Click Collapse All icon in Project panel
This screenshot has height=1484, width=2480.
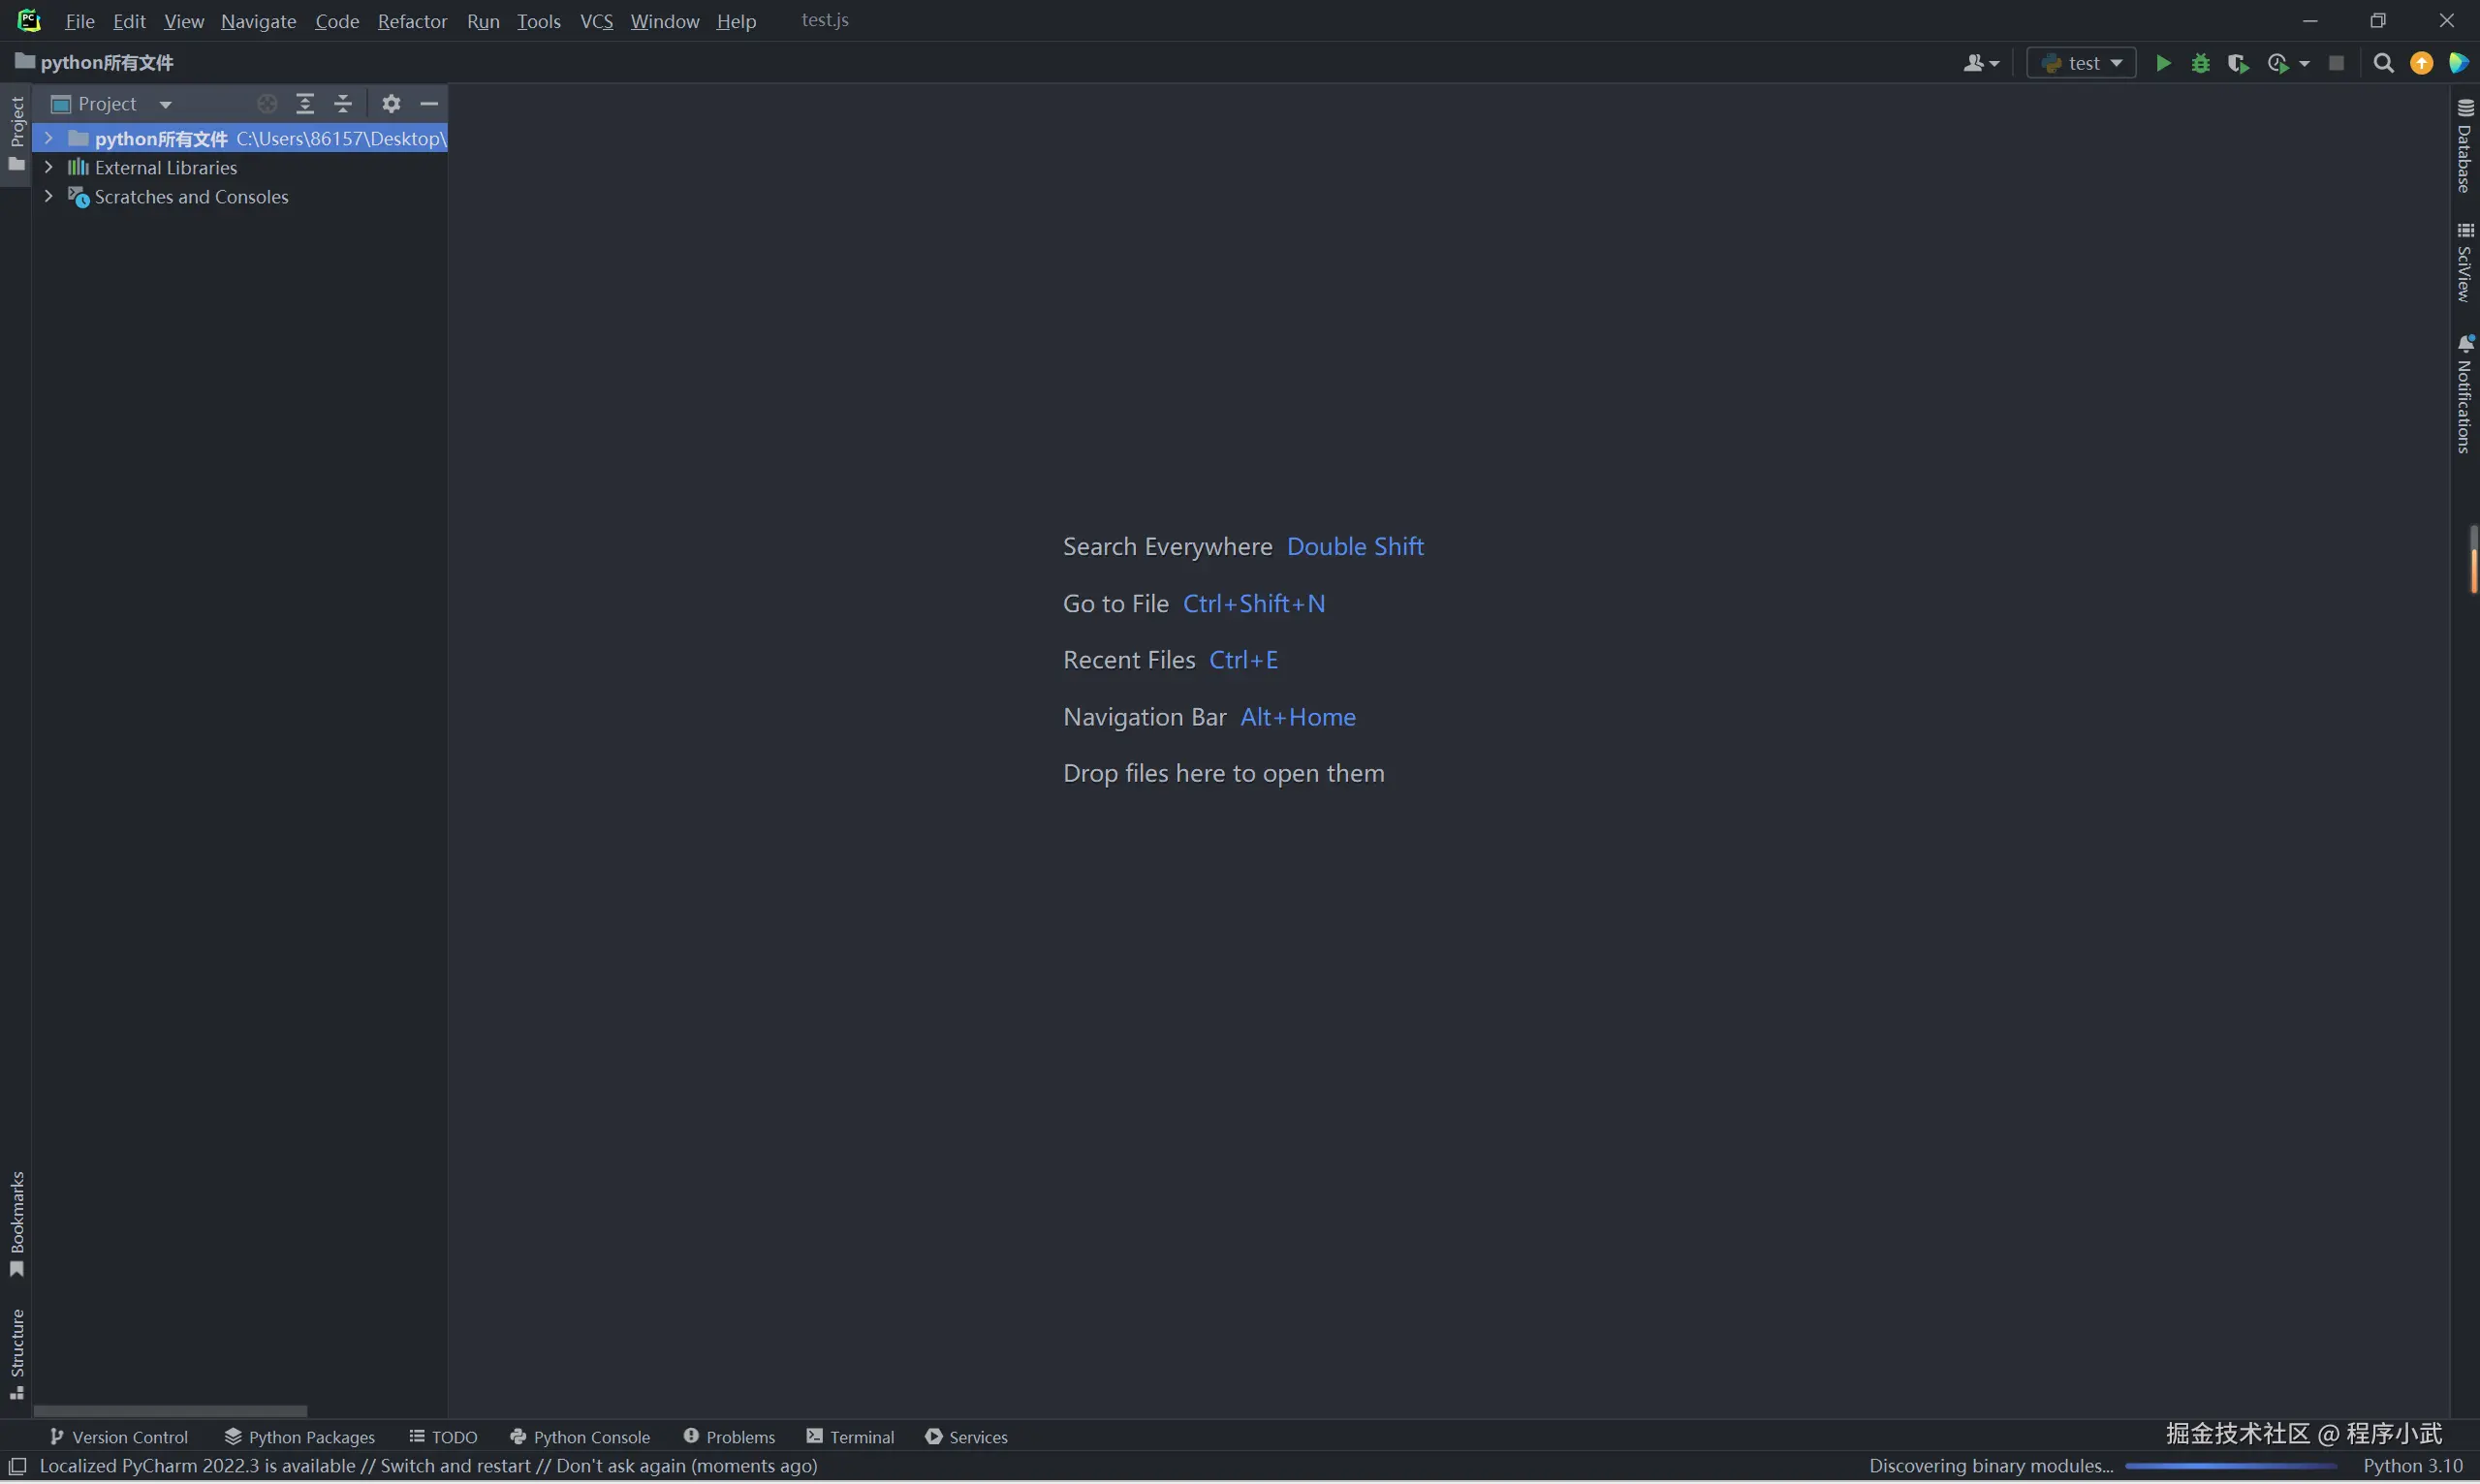click(x=343, y=103)
